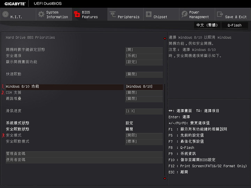The height and width of the screenshot is (188, 251).
Task: Click the Peripherals connector icon
Action: tap(113, 14)
